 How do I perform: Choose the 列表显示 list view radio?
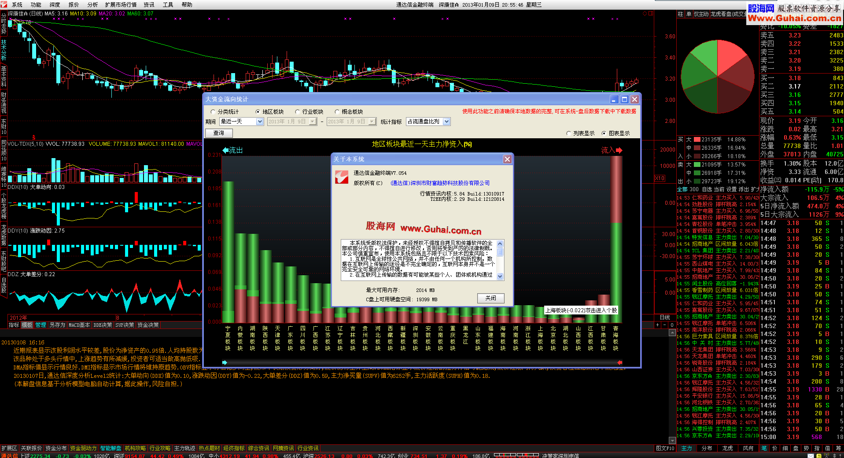(x=569, y=133)
